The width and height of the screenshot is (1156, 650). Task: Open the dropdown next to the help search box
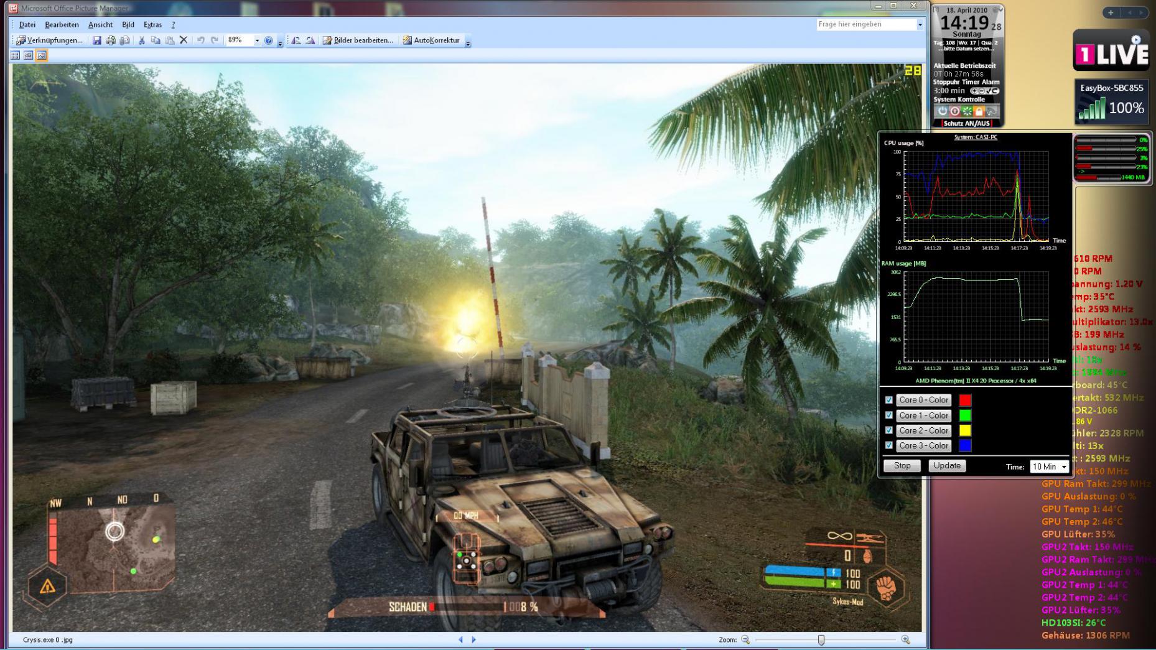click(920, 24)
